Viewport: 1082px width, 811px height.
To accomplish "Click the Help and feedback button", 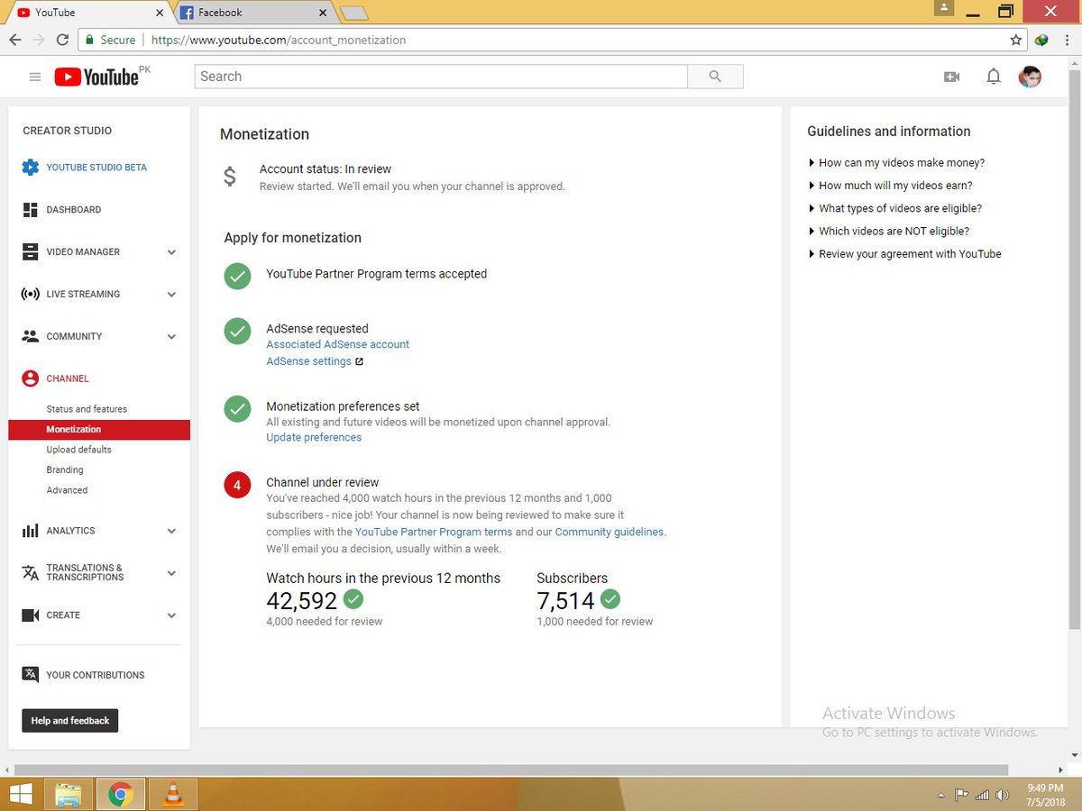I will point(70,721).
